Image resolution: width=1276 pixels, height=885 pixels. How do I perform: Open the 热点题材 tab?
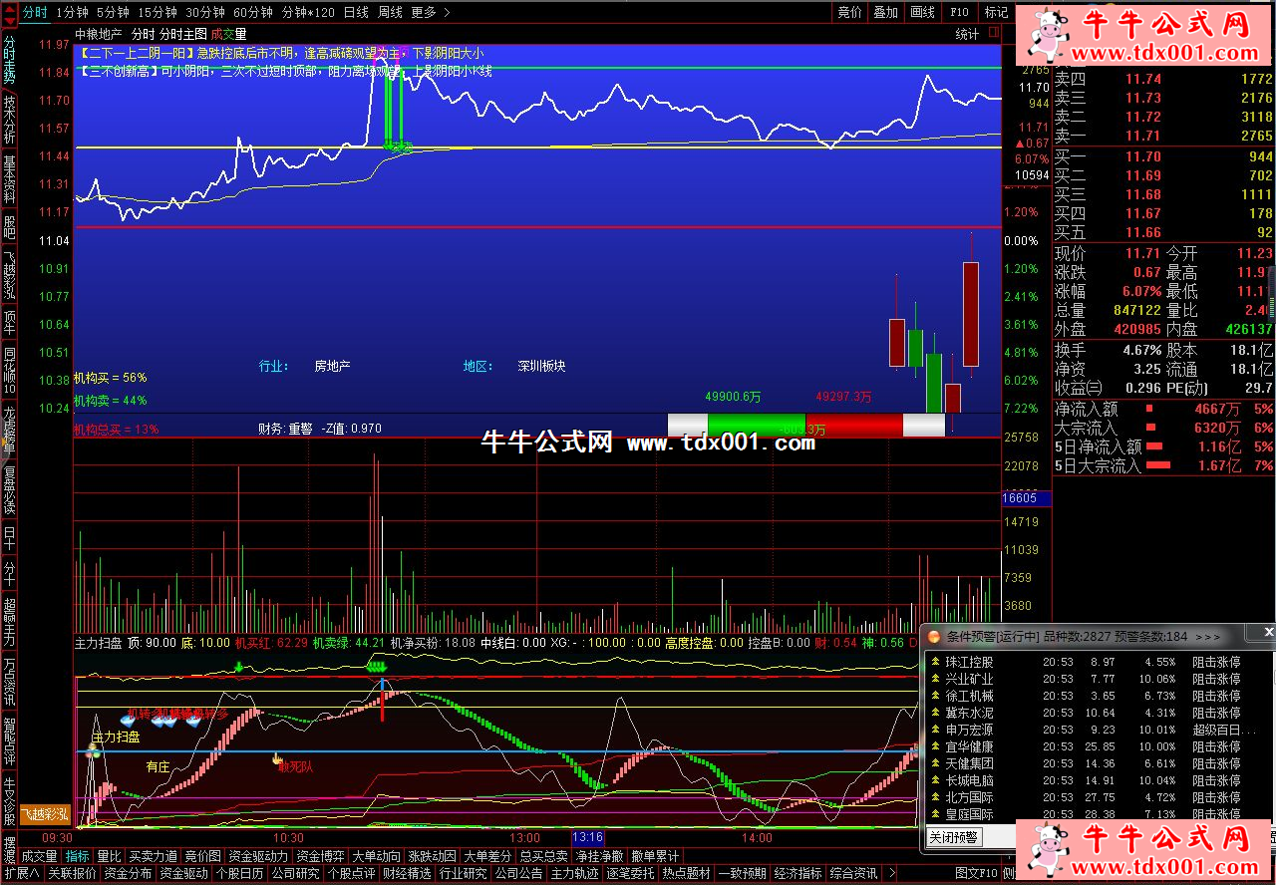click(x=687, y=874)
